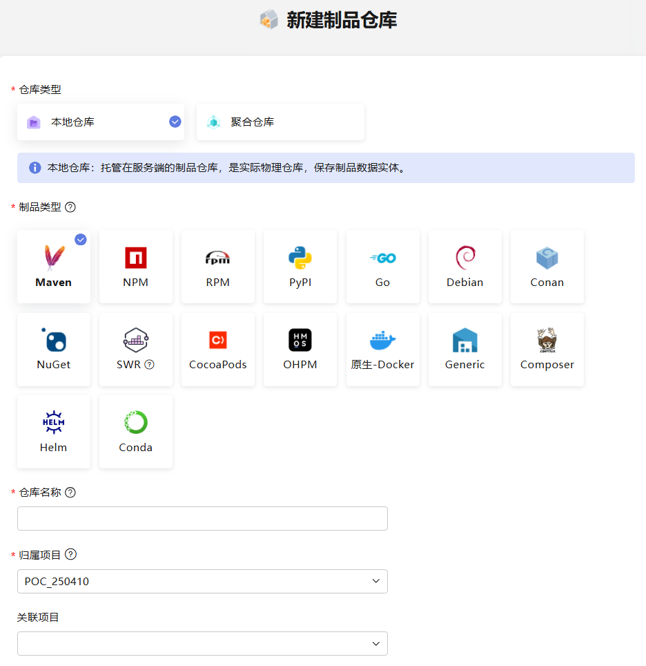This screenshot has width=646, height=666.
Task: Click the OHPM label text
Action: tap(300, 364)
